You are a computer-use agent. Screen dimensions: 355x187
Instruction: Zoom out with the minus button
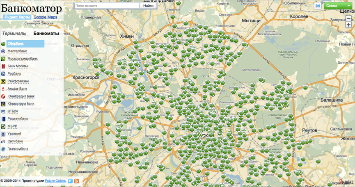348,18
